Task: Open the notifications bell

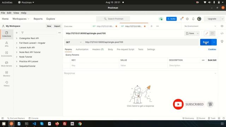Action: (x=193, y=19)
